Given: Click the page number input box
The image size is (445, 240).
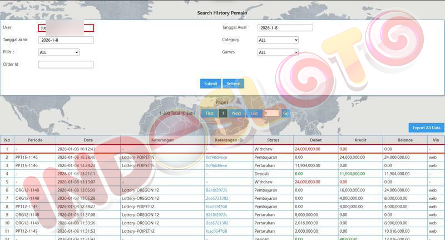Looking at the screenshot, I should coord(271,113).
